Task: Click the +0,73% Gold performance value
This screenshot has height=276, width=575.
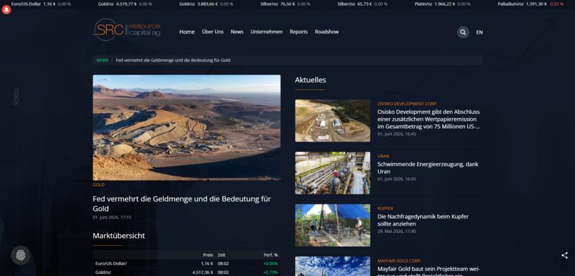Action: point(271,273)
